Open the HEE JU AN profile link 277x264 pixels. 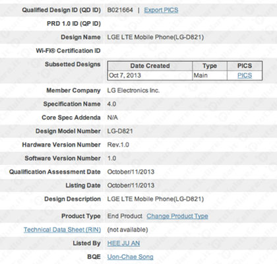[123, 244]
